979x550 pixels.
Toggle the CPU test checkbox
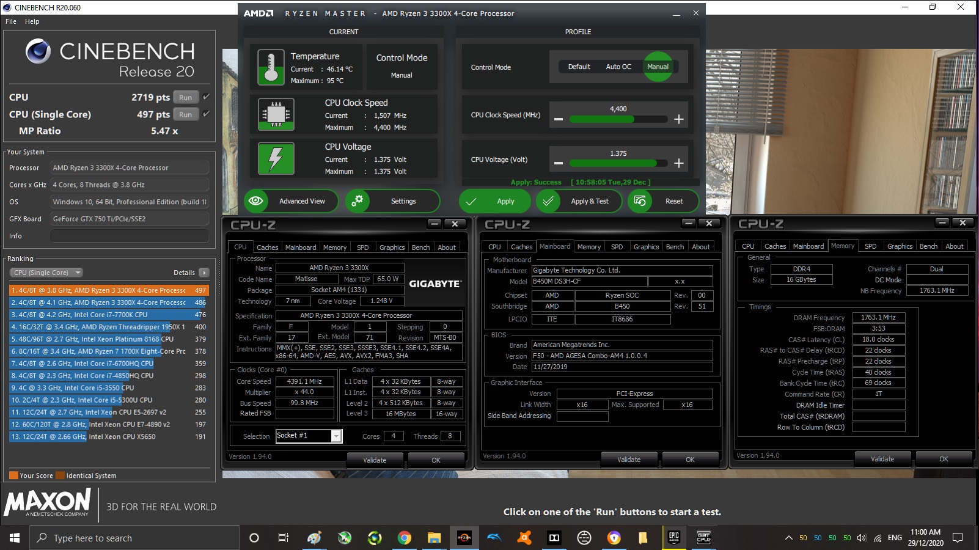point(206,97)
